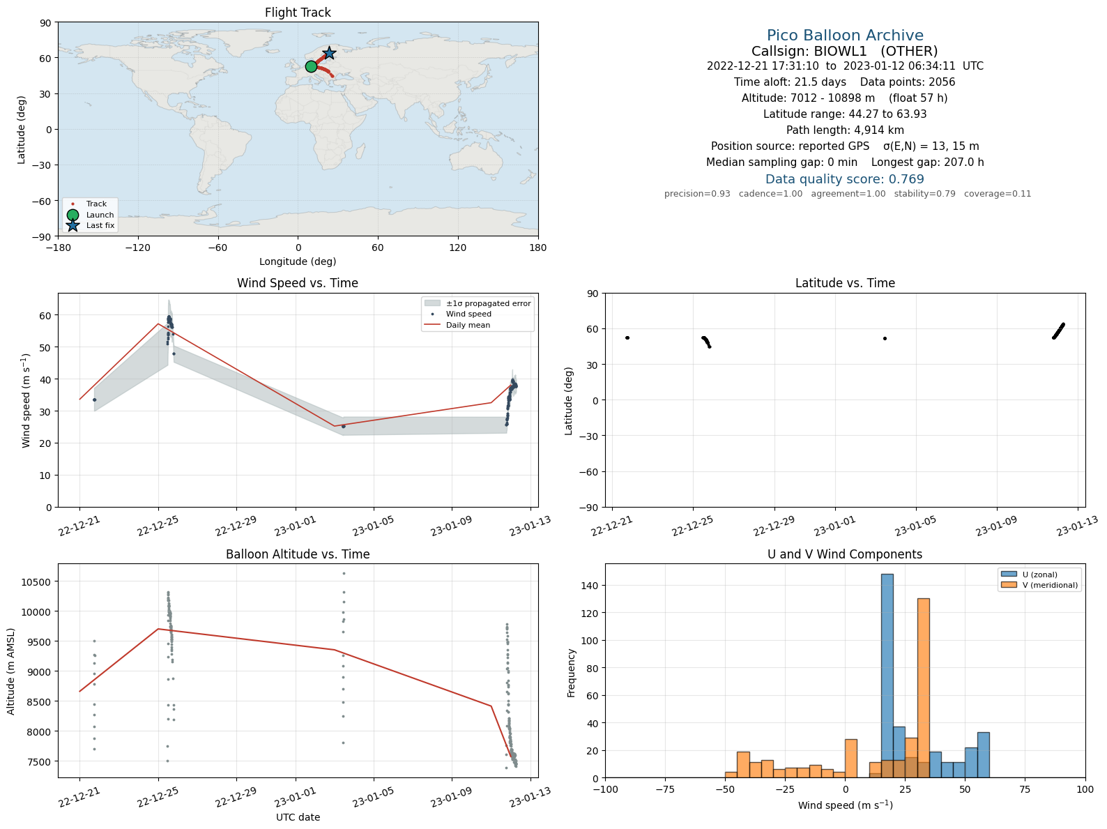Click the "Wind Speed vs. Time" title

(298, 283)
